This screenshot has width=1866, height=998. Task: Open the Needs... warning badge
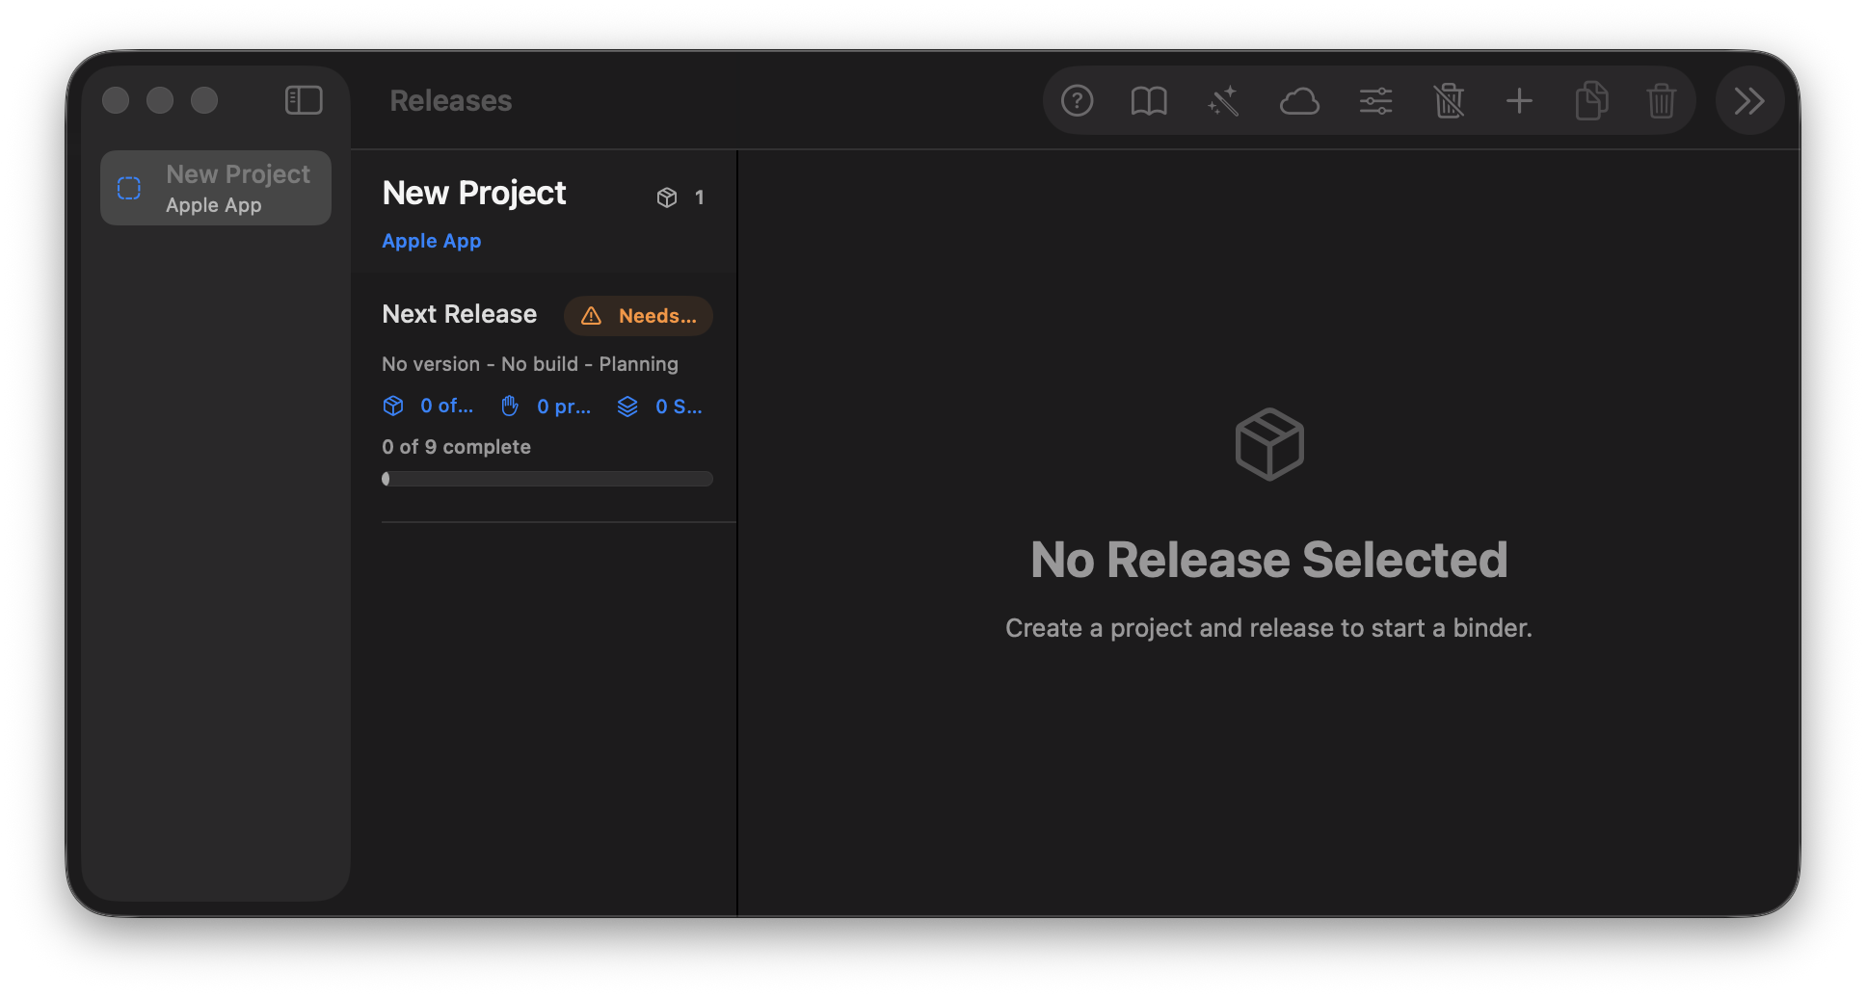coord(638,316)
